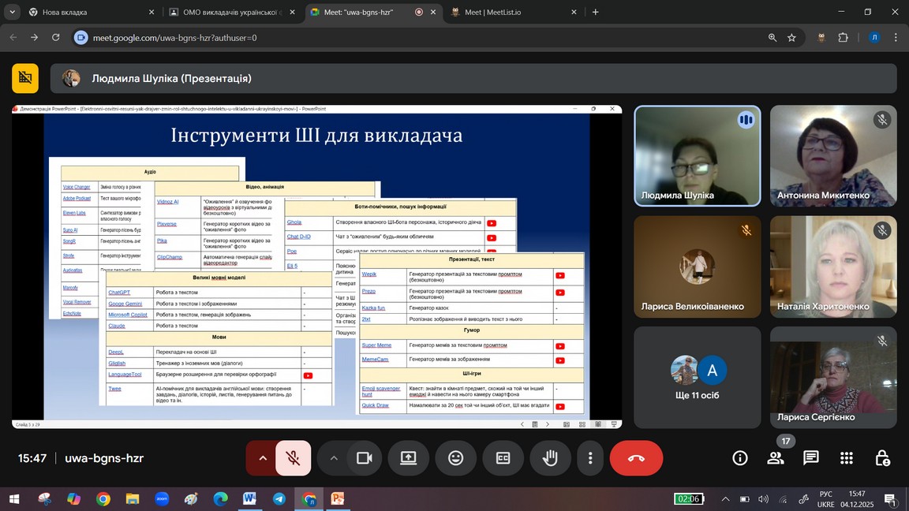The width and height of the screenshot is (909, 511).
Task: Open host controls lock icon
Action: pyautogui.click(x=882, y=458)
